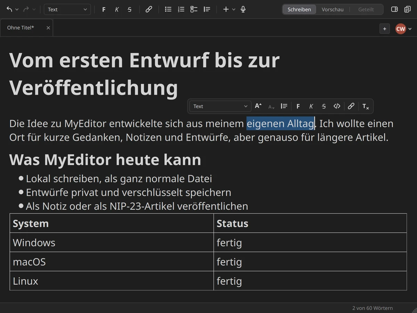Image resolution: width=417 pixels, height=313 pixels.
Task: Open the Text style dropdown in floating toolbar
Action: 220,106
